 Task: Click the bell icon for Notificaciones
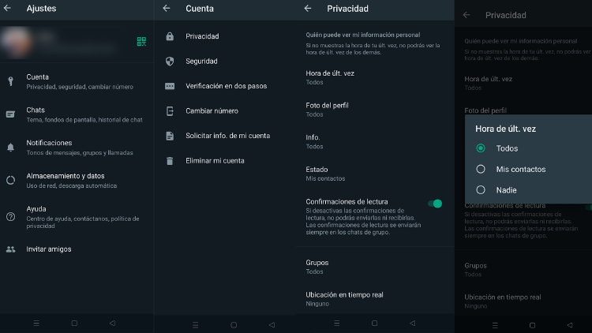pyautogui.click(x=10, y=147)
